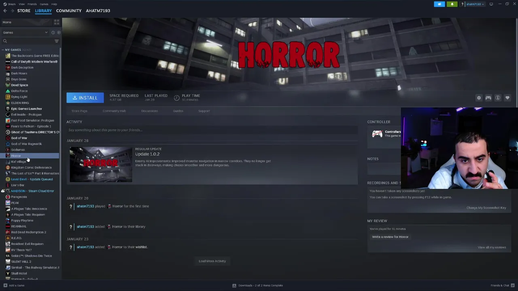This screenshot has height=291, width=518.
Task: Go forward with the navigation arrow
Action: point(13,11)
